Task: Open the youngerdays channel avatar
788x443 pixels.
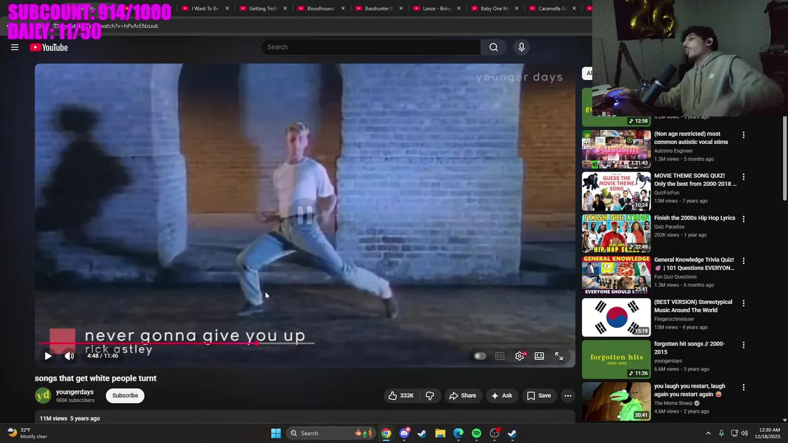Action: pos(43,396)
